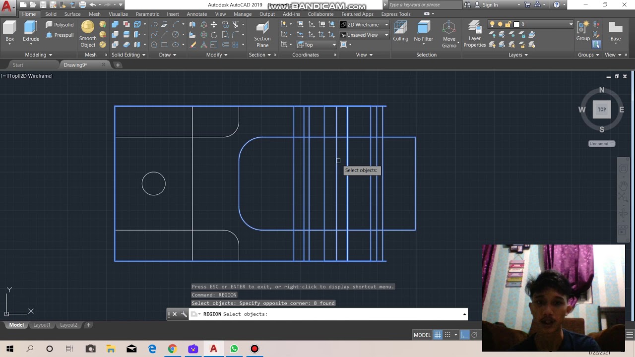This screenshot has height=357, width=635.
Task: Toggle layer 0 on/off lightbulb
Action: click(x=492, y=24)
